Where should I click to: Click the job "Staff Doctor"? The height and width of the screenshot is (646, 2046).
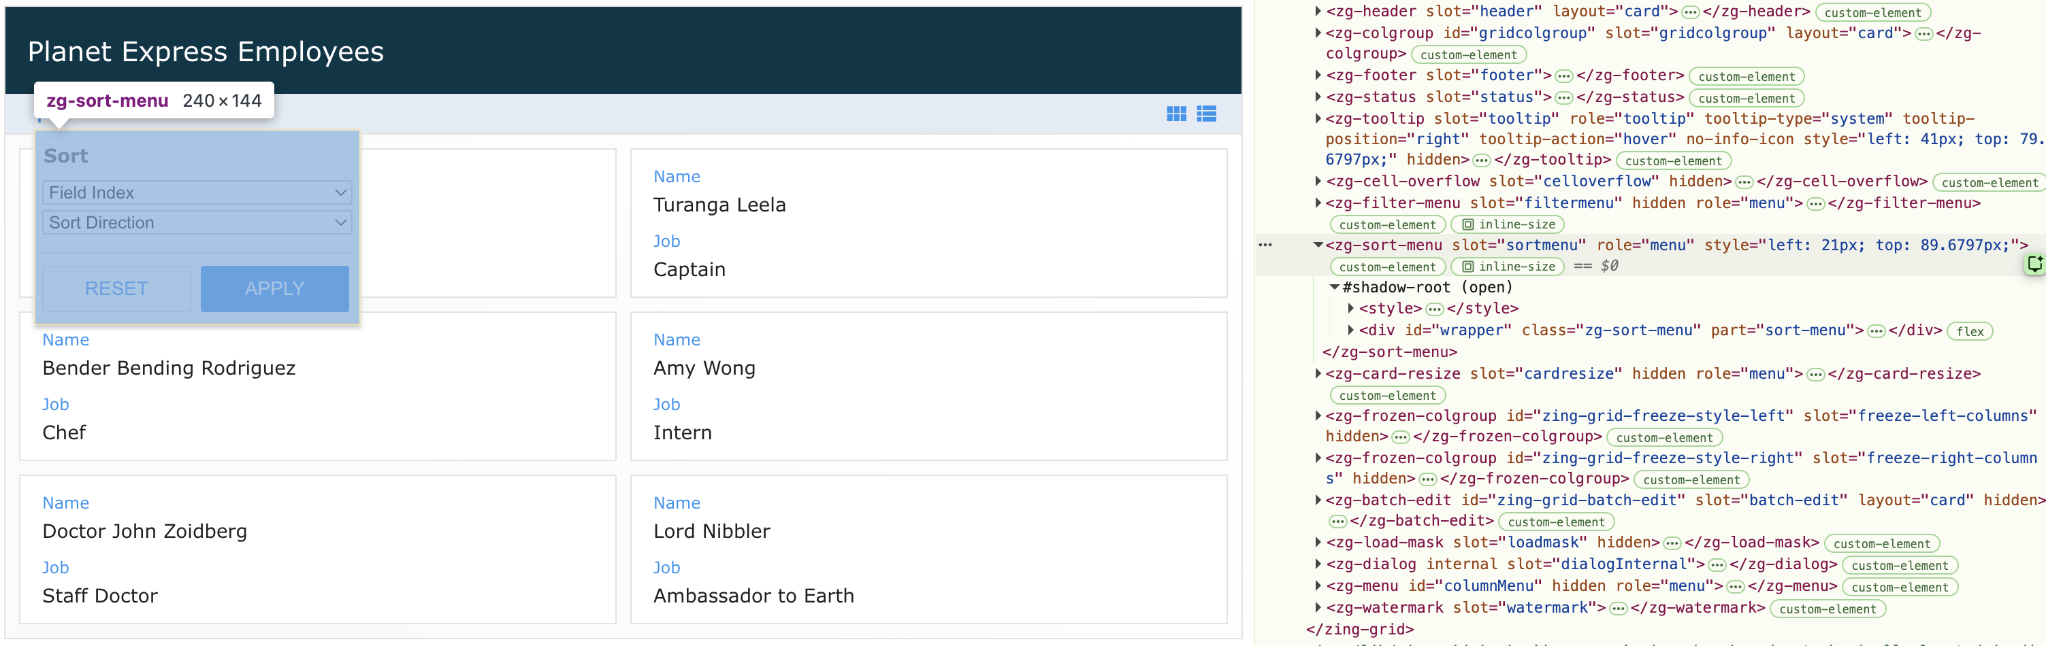(100, 596)
